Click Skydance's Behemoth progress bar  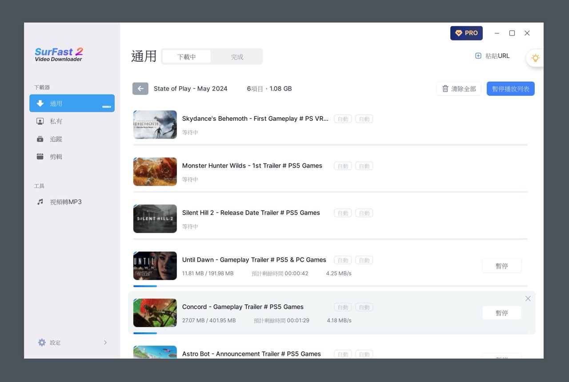(330, 145)
